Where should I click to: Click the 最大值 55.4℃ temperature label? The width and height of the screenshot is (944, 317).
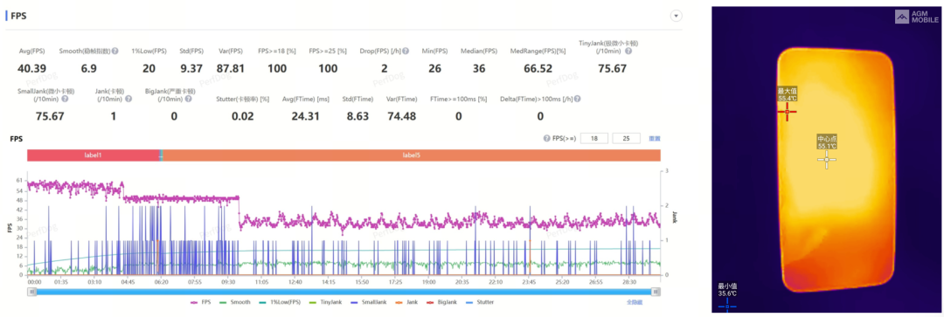pos(787,94)
